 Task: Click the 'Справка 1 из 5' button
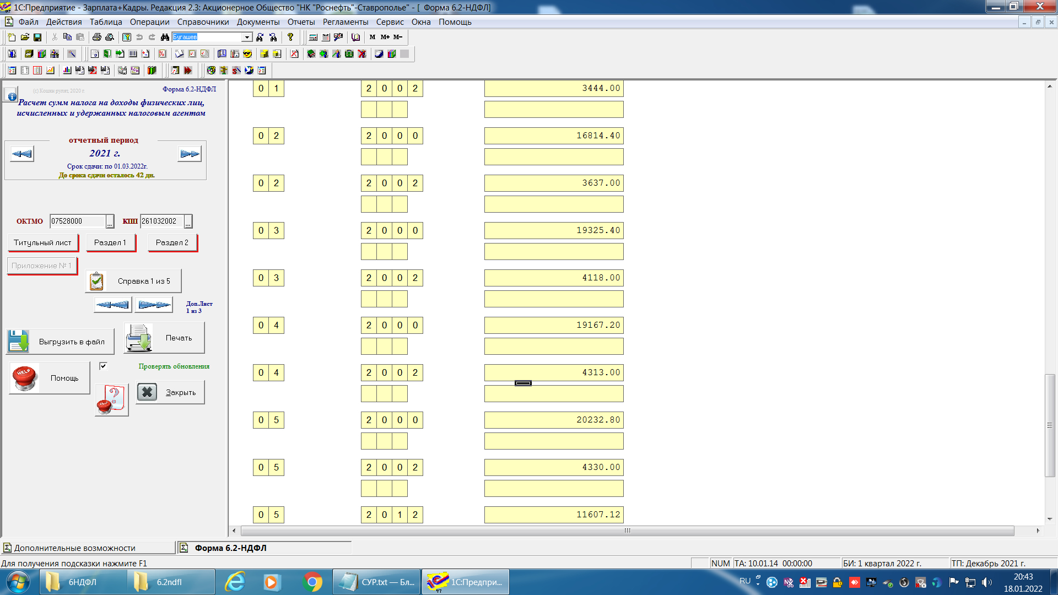133,281
